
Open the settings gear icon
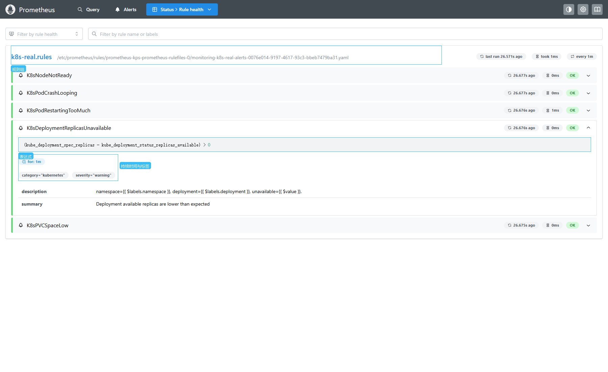tap(583, 9)
